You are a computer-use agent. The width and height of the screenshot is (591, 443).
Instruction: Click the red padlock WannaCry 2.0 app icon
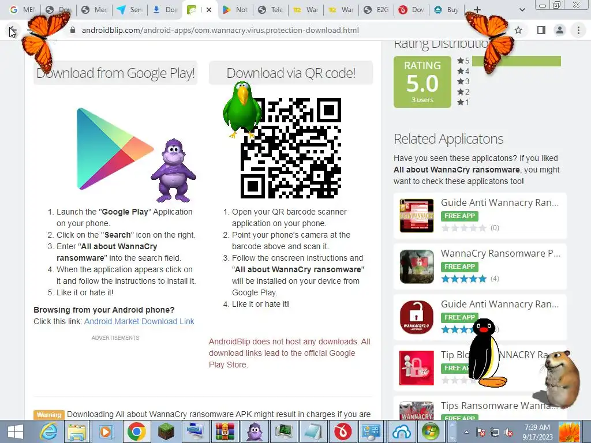417,317
